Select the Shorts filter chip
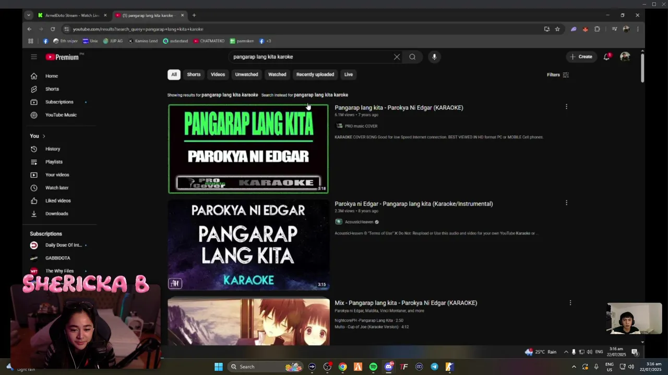The height and width of the screenshot is (375, 668). pyautogui.click(x=194, y=74)
